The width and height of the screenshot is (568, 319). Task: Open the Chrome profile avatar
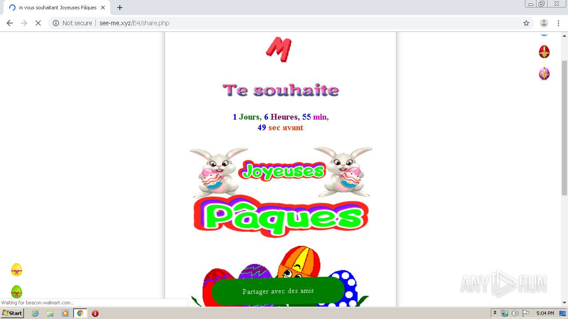[x=544, y=23]
